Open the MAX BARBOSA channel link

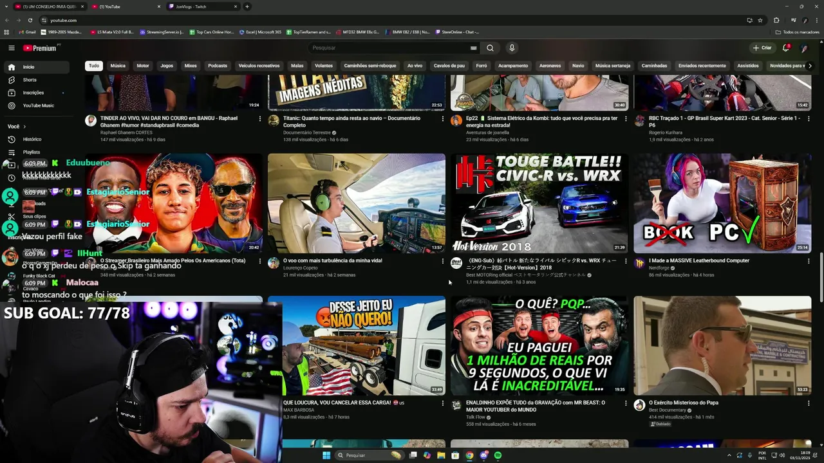299,410
